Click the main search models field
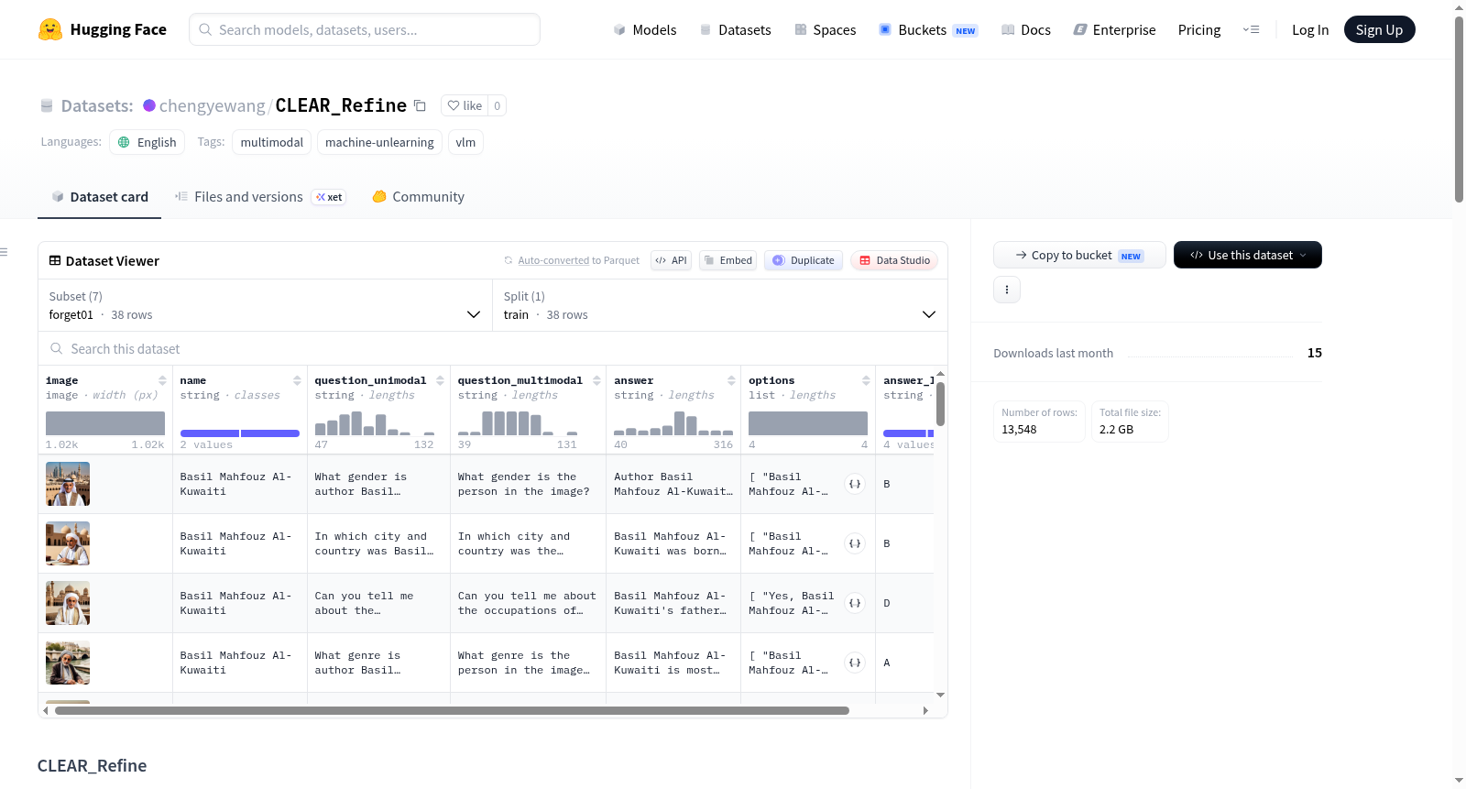This screenshot has width=1466, height=789. (x=365, y=29)
